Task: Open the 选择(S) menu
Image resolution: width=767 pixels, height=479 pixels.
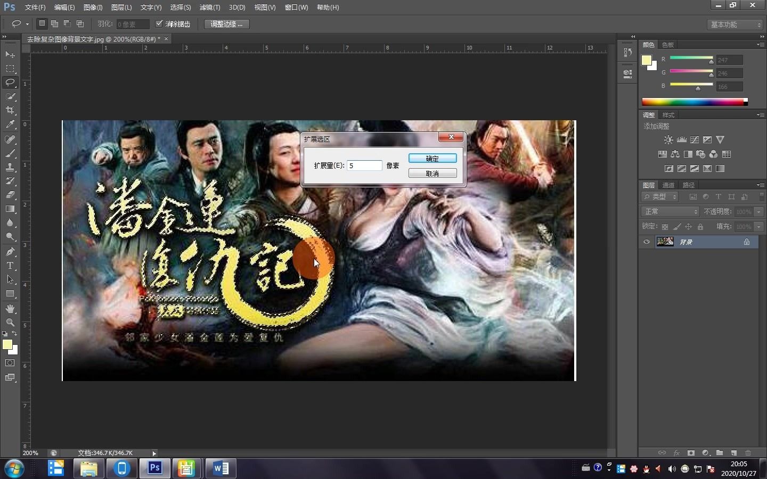Action: pyautogui.click(x=181, y=7)
